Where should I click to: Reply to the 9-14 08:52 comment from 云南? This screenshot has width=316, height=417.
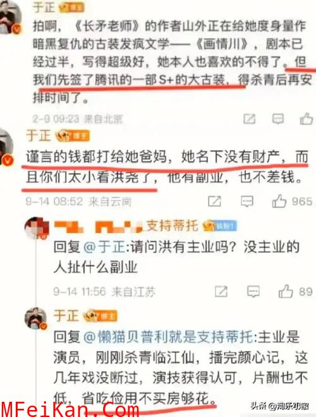click(247, 202)
